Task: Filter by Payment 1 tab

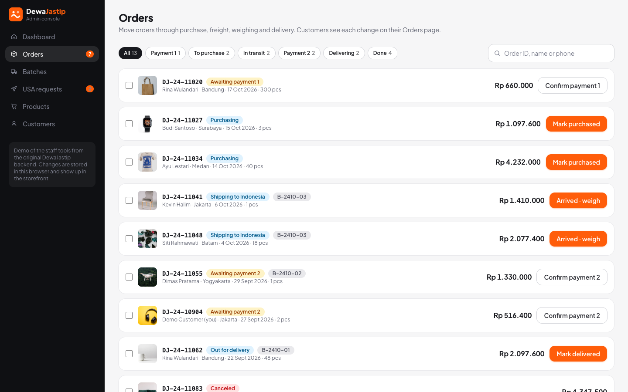Action: pos(165,53)
